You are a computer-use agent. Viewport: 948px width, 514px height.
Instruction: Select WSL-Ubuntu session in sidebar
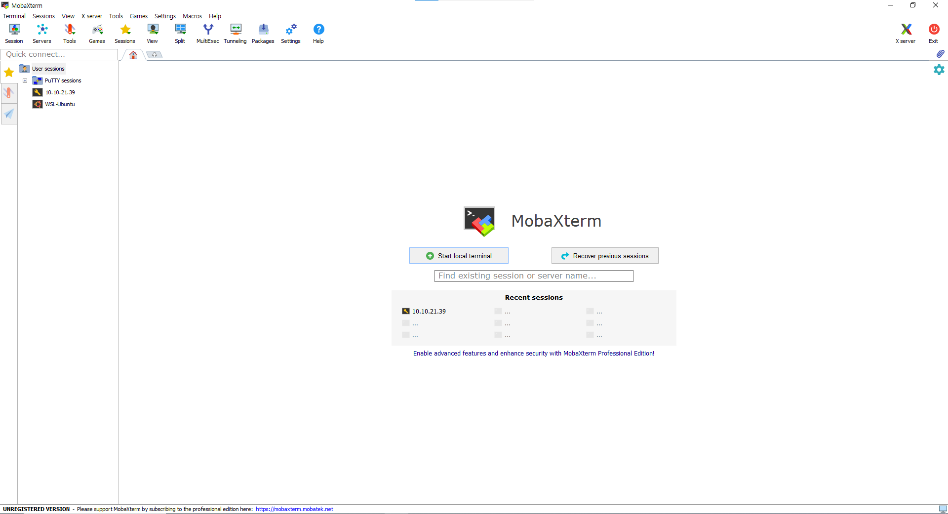click(x=60, y=104)
